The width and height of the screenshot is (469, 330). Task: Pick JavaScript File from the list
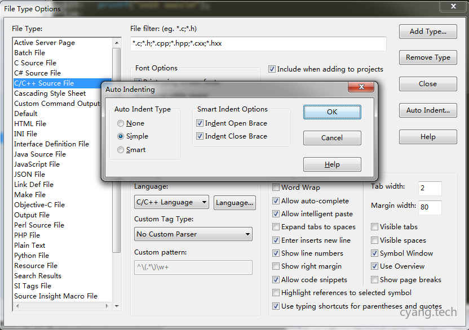click(37, 164)
